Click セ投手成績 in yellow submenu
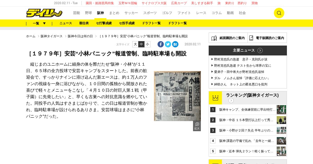313x164 pixels. 127,23
